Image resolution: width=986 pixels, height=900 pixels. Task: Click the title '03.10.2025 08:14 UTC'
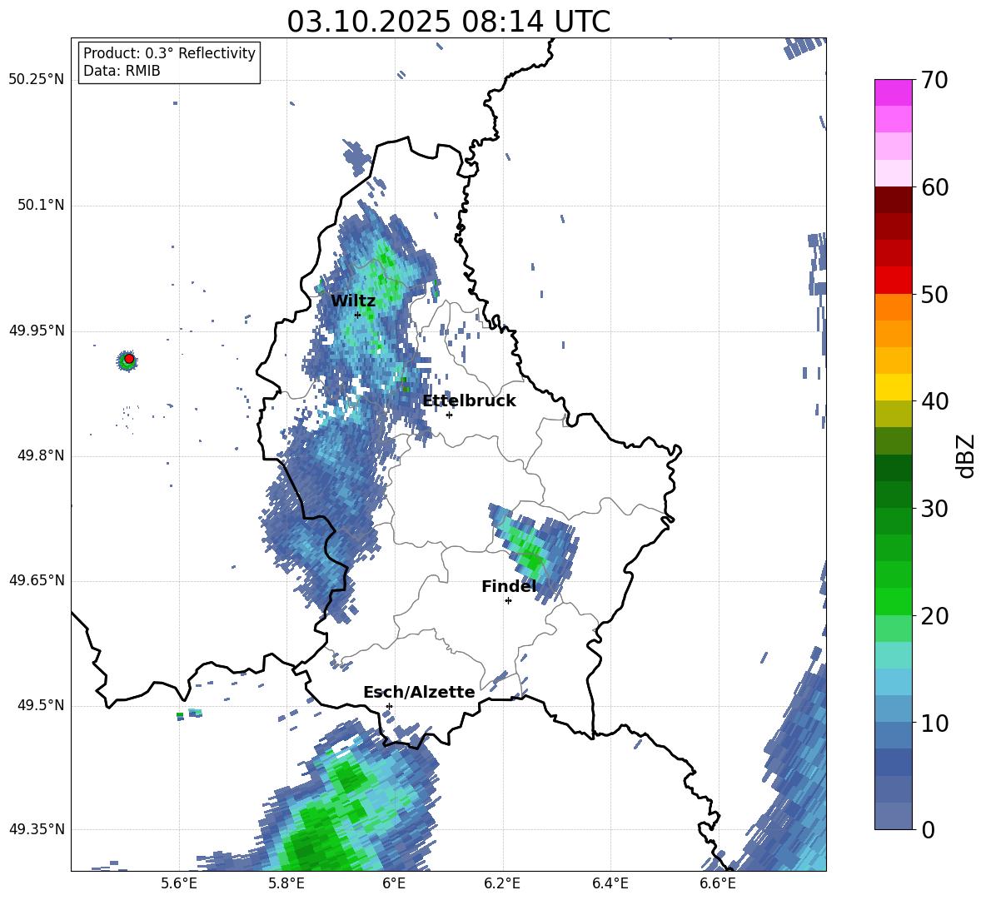click(x=448, y=22)
